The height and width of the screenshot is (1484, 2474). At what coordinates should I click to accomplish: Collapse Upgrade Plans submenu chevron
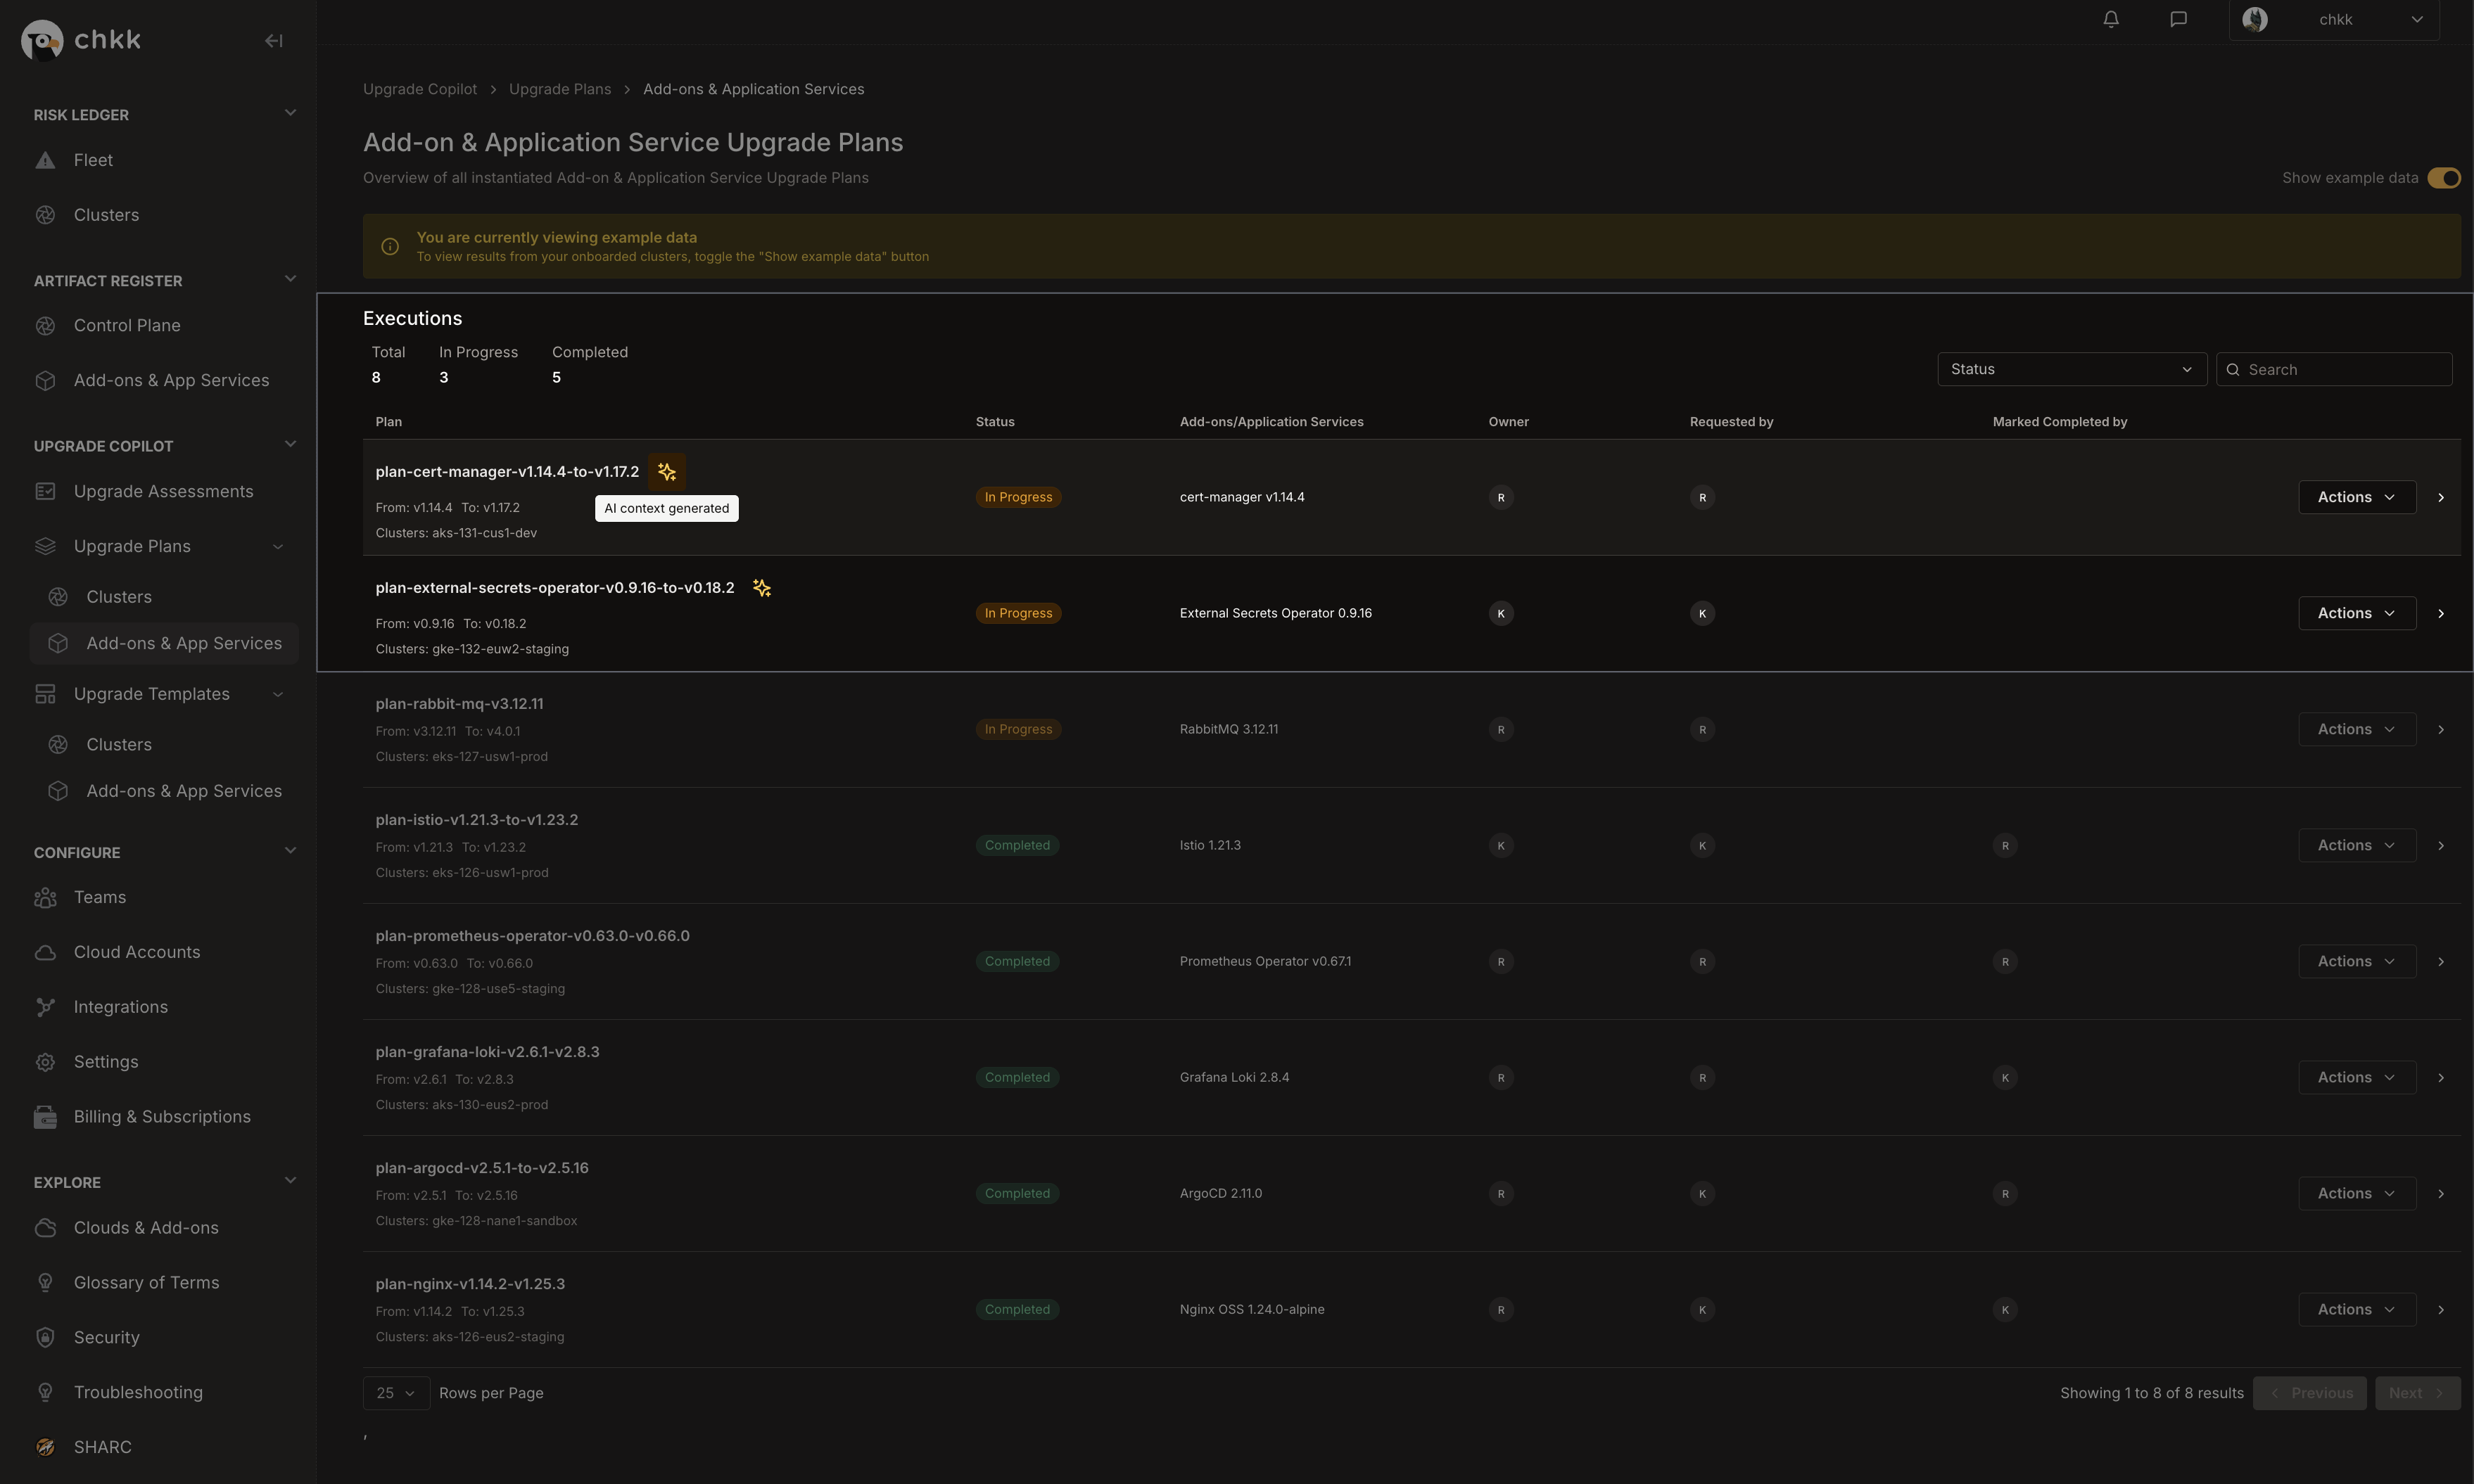click(x=278, y=547)
